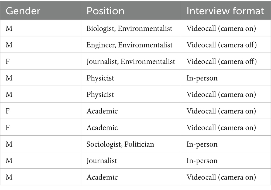Click the Position column header
The width and height of the screenshot is (271, 190).
[x=105, y=11]
